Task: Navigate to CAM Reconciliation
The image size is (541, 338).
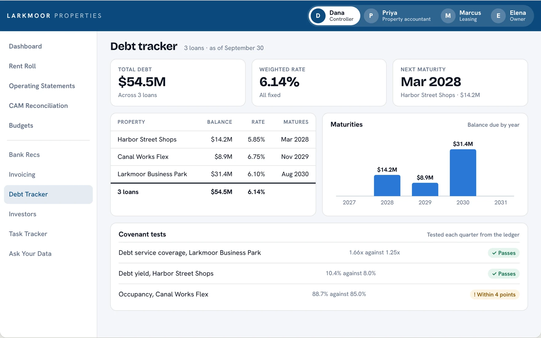Action: pos(48,106)
